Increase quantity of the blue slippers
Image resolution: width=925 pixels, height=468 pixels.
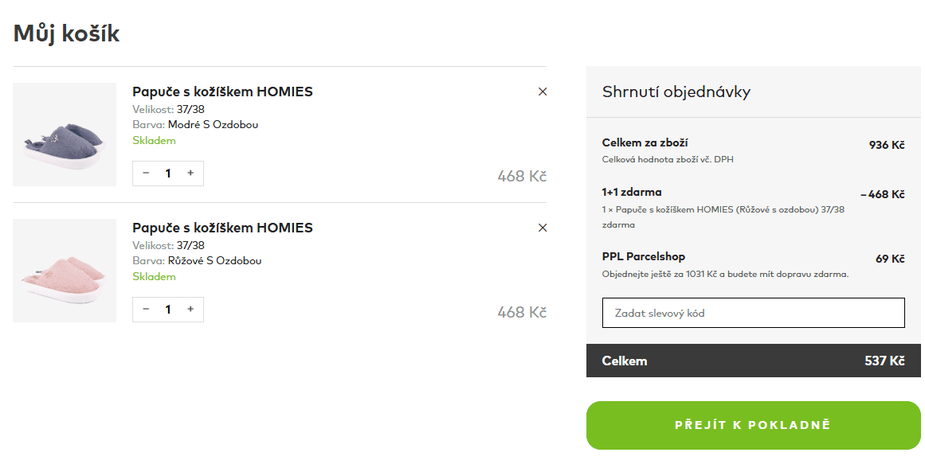click(x=190, y=173)
